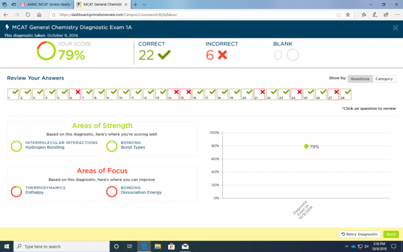Viewport: 403px width, 252px height.
Task: Open question 3 review box
Action: (x=38, y=94)
